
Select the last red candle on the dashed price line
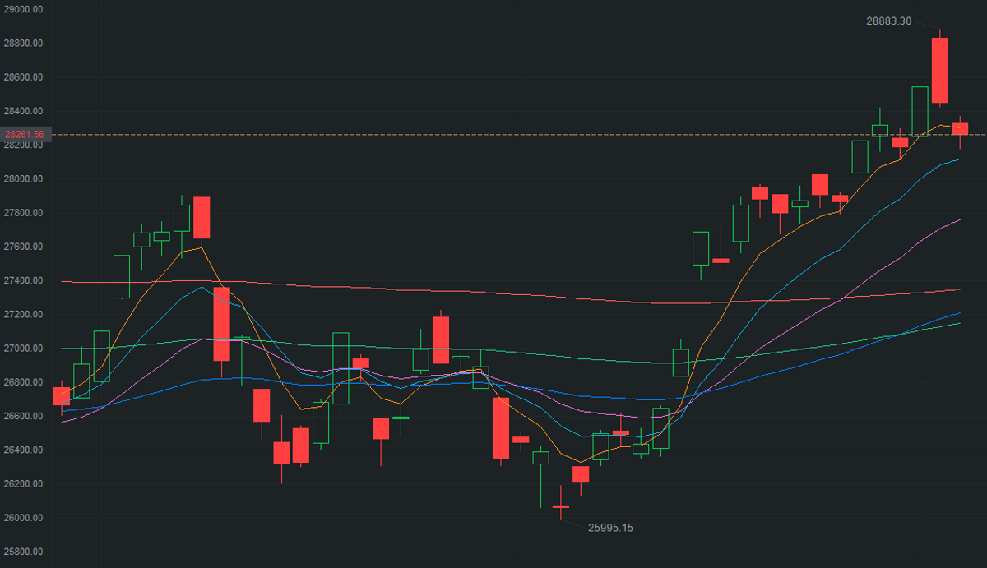point(960,128)
